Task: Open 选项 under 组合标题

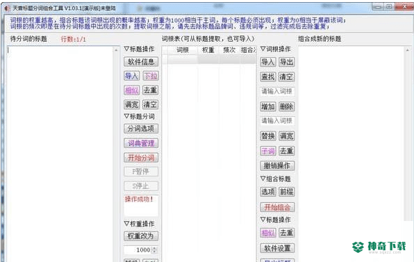Action: pyautogui.click(x=267, y=192)
